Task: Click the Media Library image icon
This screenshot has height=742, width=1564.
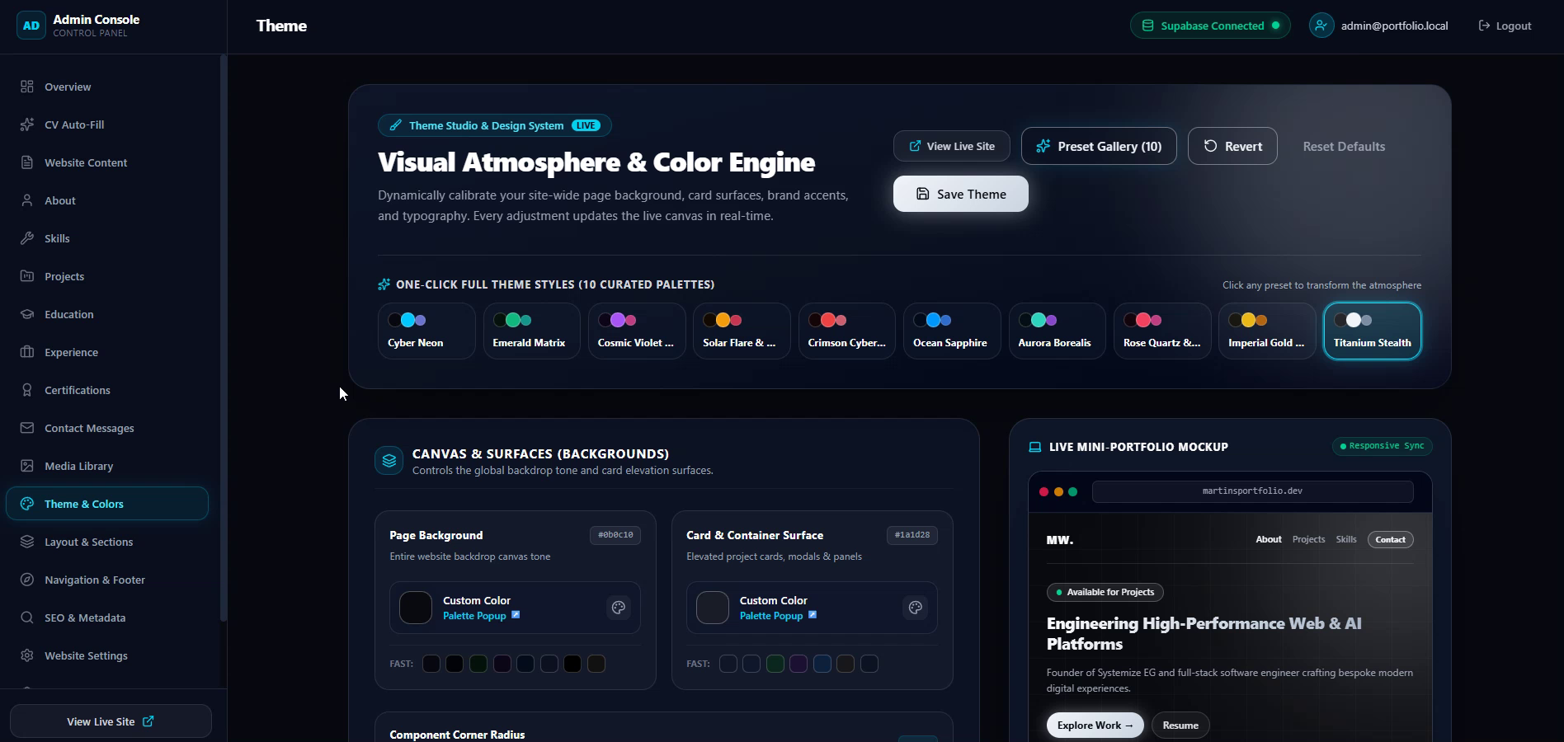Action: (x=27, y=466)
